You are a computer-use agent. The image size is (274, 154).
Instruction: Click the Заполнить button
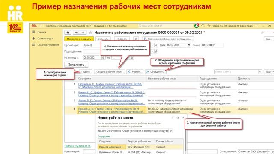[76, 65]
